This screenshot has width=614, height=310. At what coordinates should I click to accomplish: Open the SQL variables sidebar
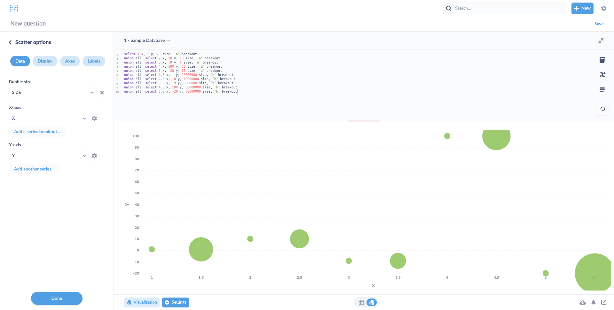click(x=602, y=74)
